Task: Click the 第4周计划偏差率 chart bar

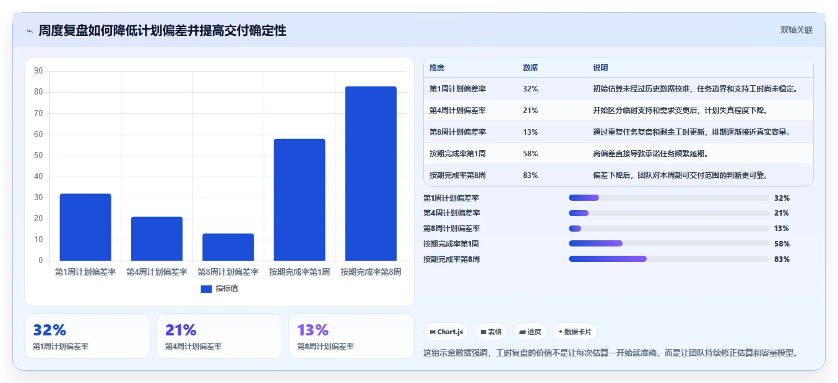Action: click(157, 238)
